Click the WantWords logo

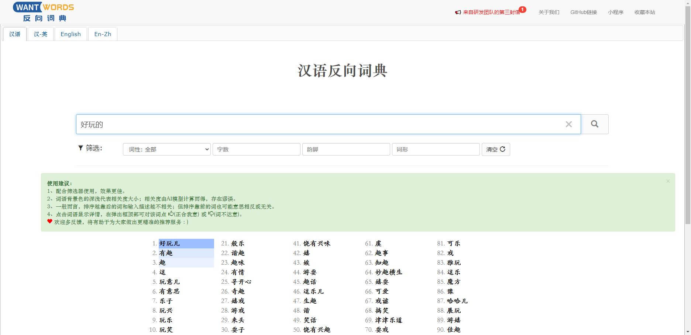(x=44, y=12)
